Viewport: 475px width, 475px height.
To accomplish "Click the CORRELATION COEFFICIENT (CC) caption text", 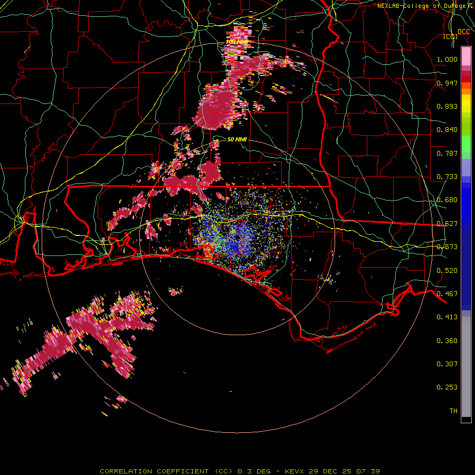I will pos(166,471).
